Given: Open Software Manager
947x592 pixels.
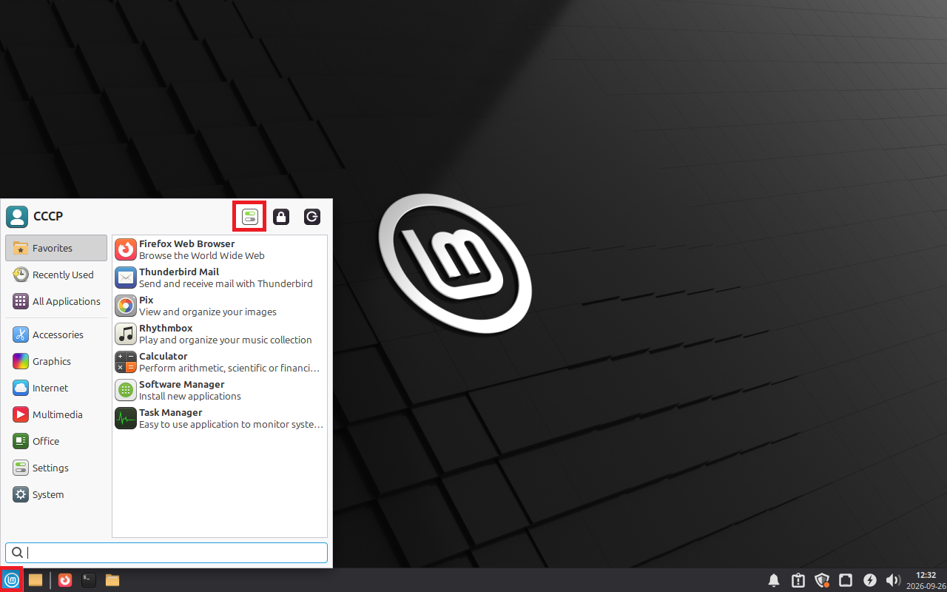Looking at the screenshot, I should pyautogui.click(x=220, y=390).
